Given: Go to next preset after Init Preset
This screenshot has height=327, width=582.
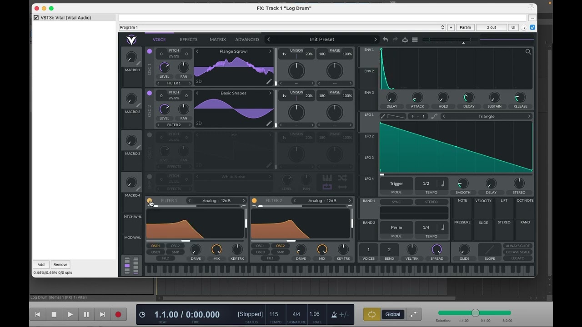Looking at the screenshot, I should pos(375,40).
